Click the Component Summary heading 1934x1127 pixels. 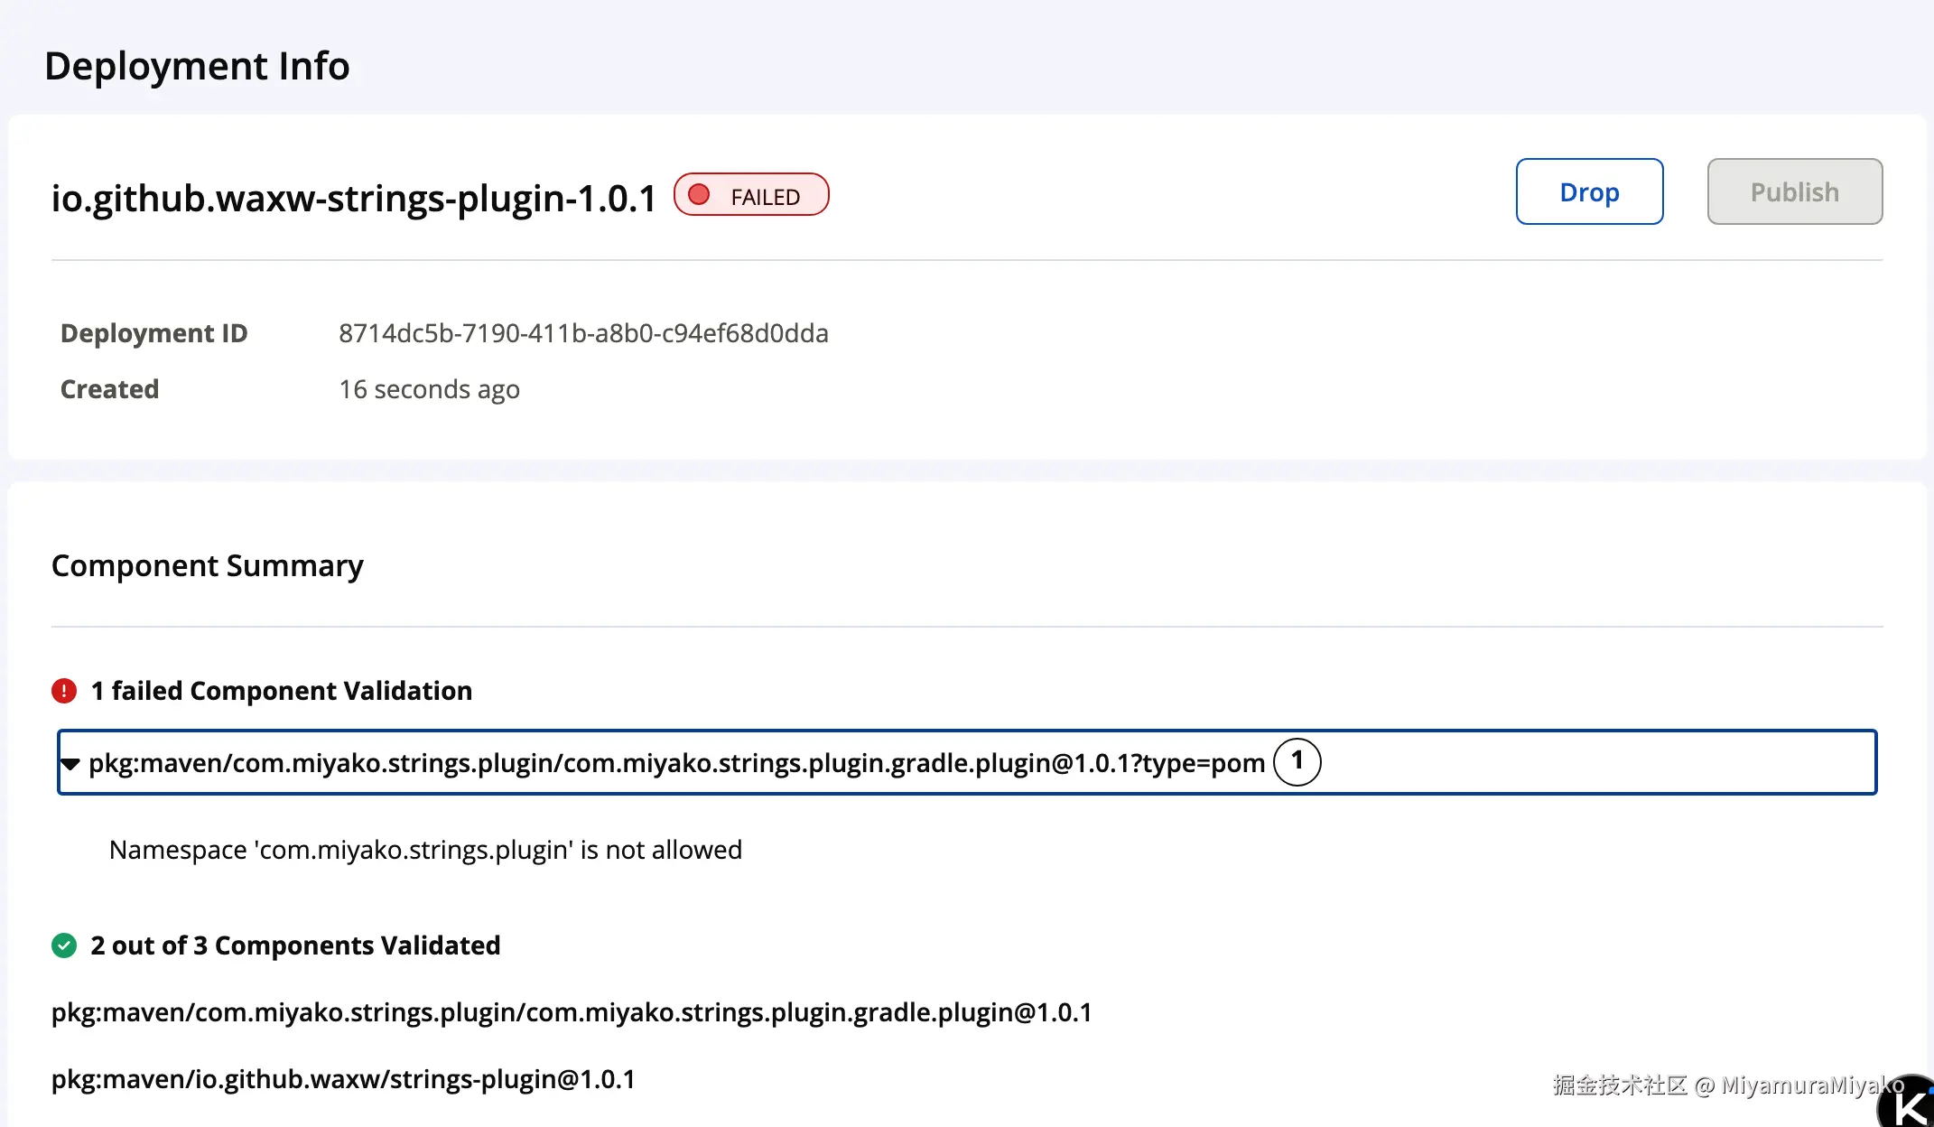tap(208, 565)
